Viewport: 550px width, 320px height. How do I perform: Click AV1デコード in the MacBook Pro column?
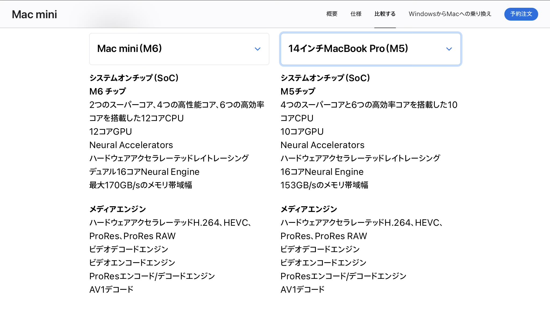(x=303, y=289)
